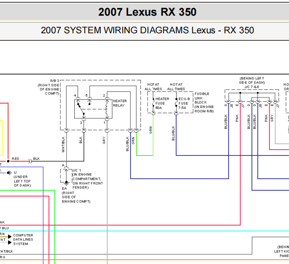289x264 pixels.
Task: Click the '(BEHIND LEFT SIDE OF DASH)' text
Action: point(252,80)
